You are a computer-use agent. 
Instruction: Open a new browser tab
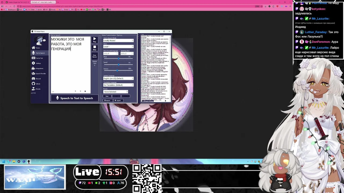coord(58,2)
